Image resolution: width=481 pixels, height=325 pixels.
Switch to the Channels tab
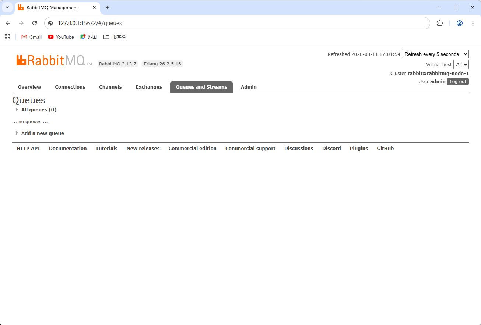click(110, 87)
